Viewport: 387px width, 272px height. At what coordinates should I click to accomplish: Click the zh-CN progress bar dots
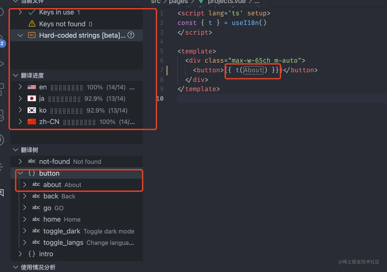pyautogui.click(x=79, y=122)
